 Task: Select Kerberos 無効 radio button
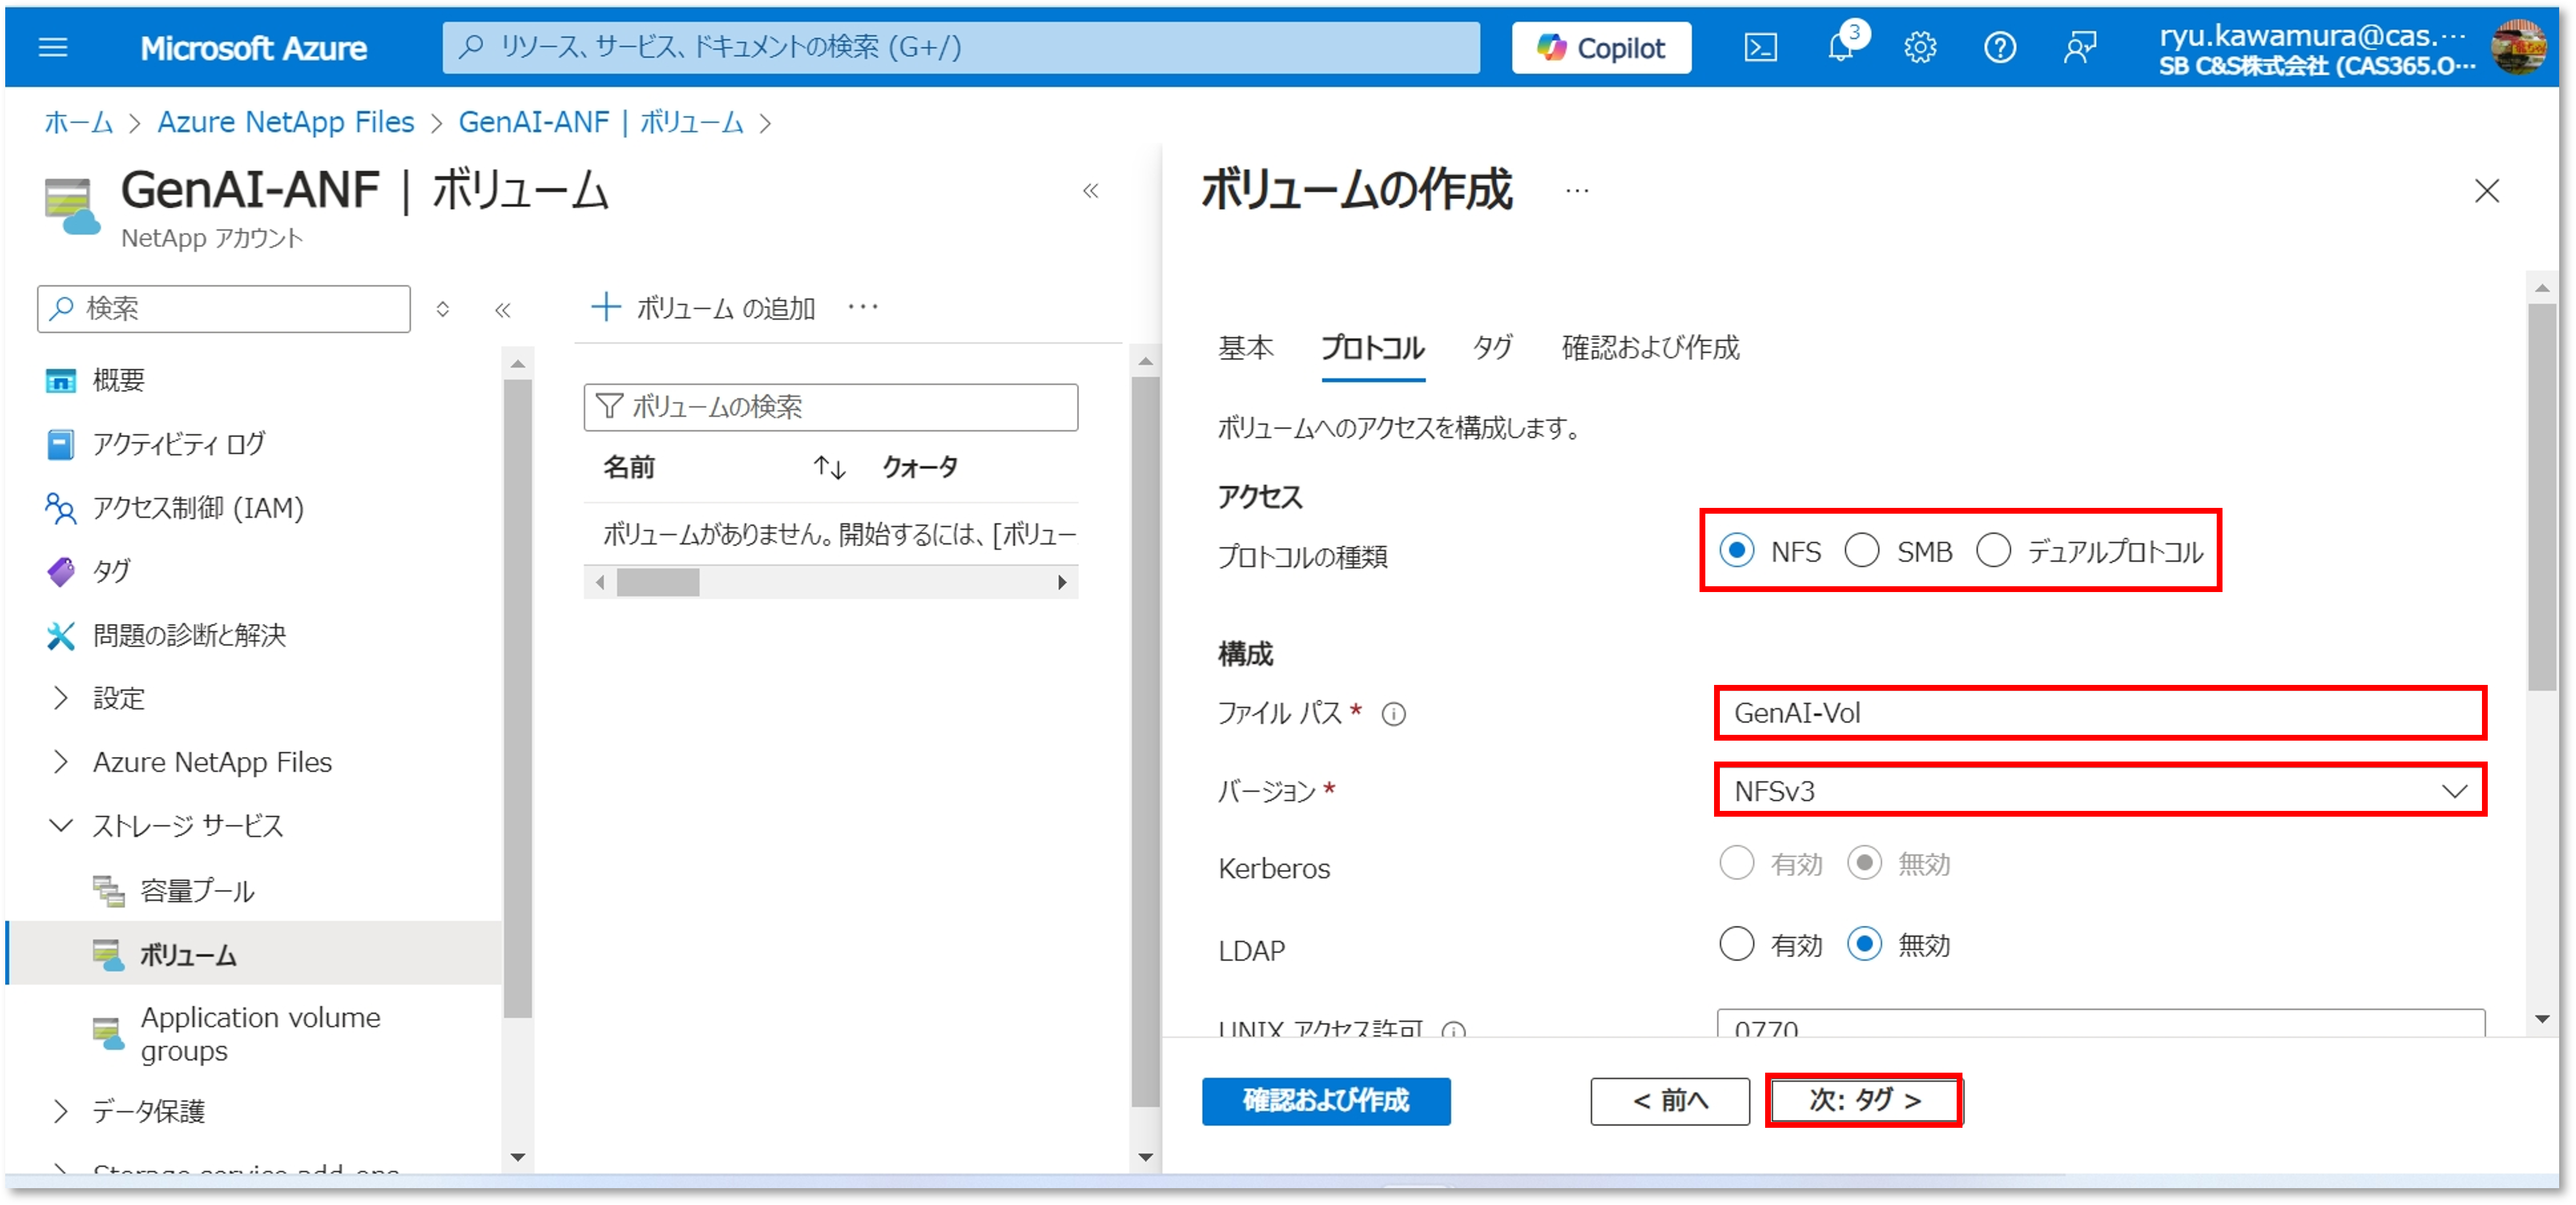[x=1864, y=862]
